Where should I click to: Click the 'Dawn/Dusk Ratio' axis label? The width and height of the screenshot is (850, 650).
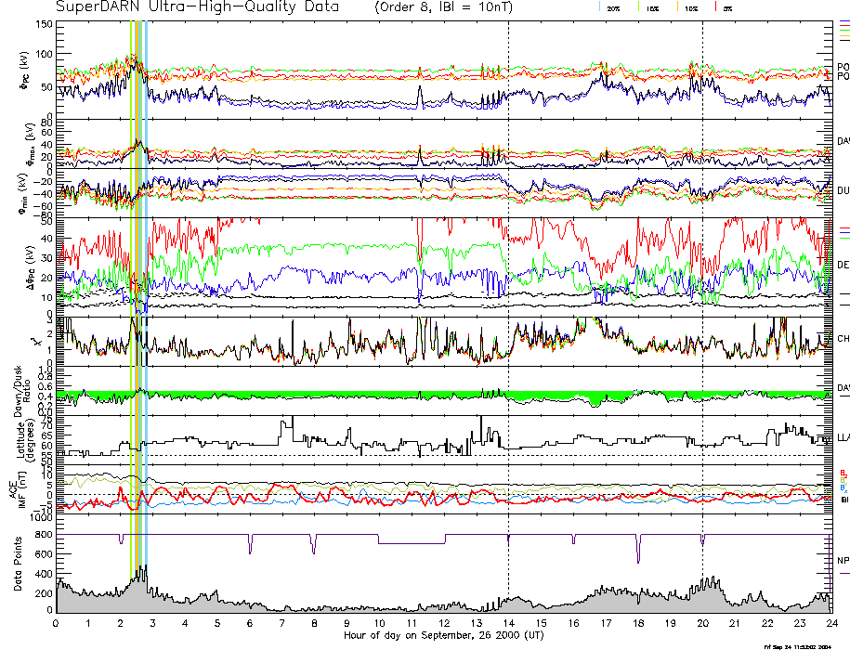[23, 391]
